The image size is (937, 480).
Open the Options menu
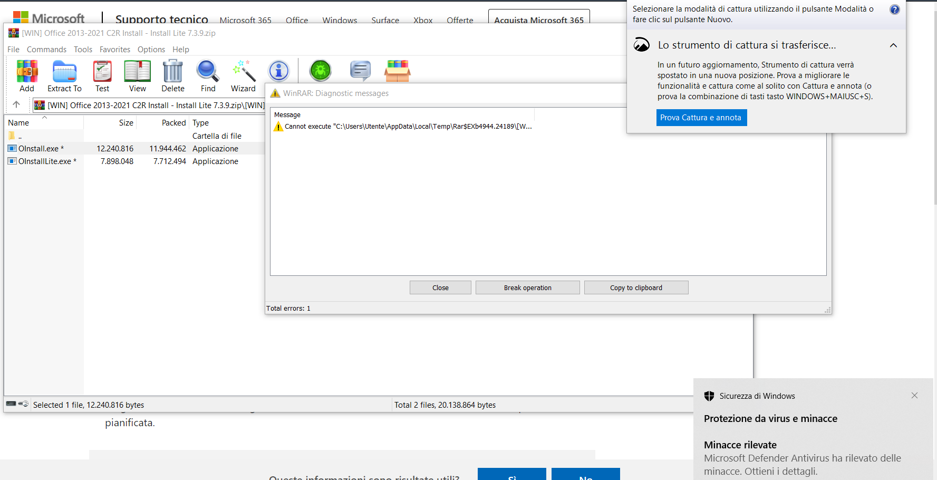click(151, 49)
